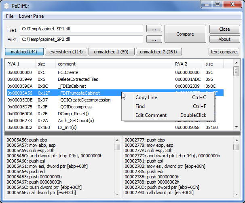Open the File menu

click(10, 16)
